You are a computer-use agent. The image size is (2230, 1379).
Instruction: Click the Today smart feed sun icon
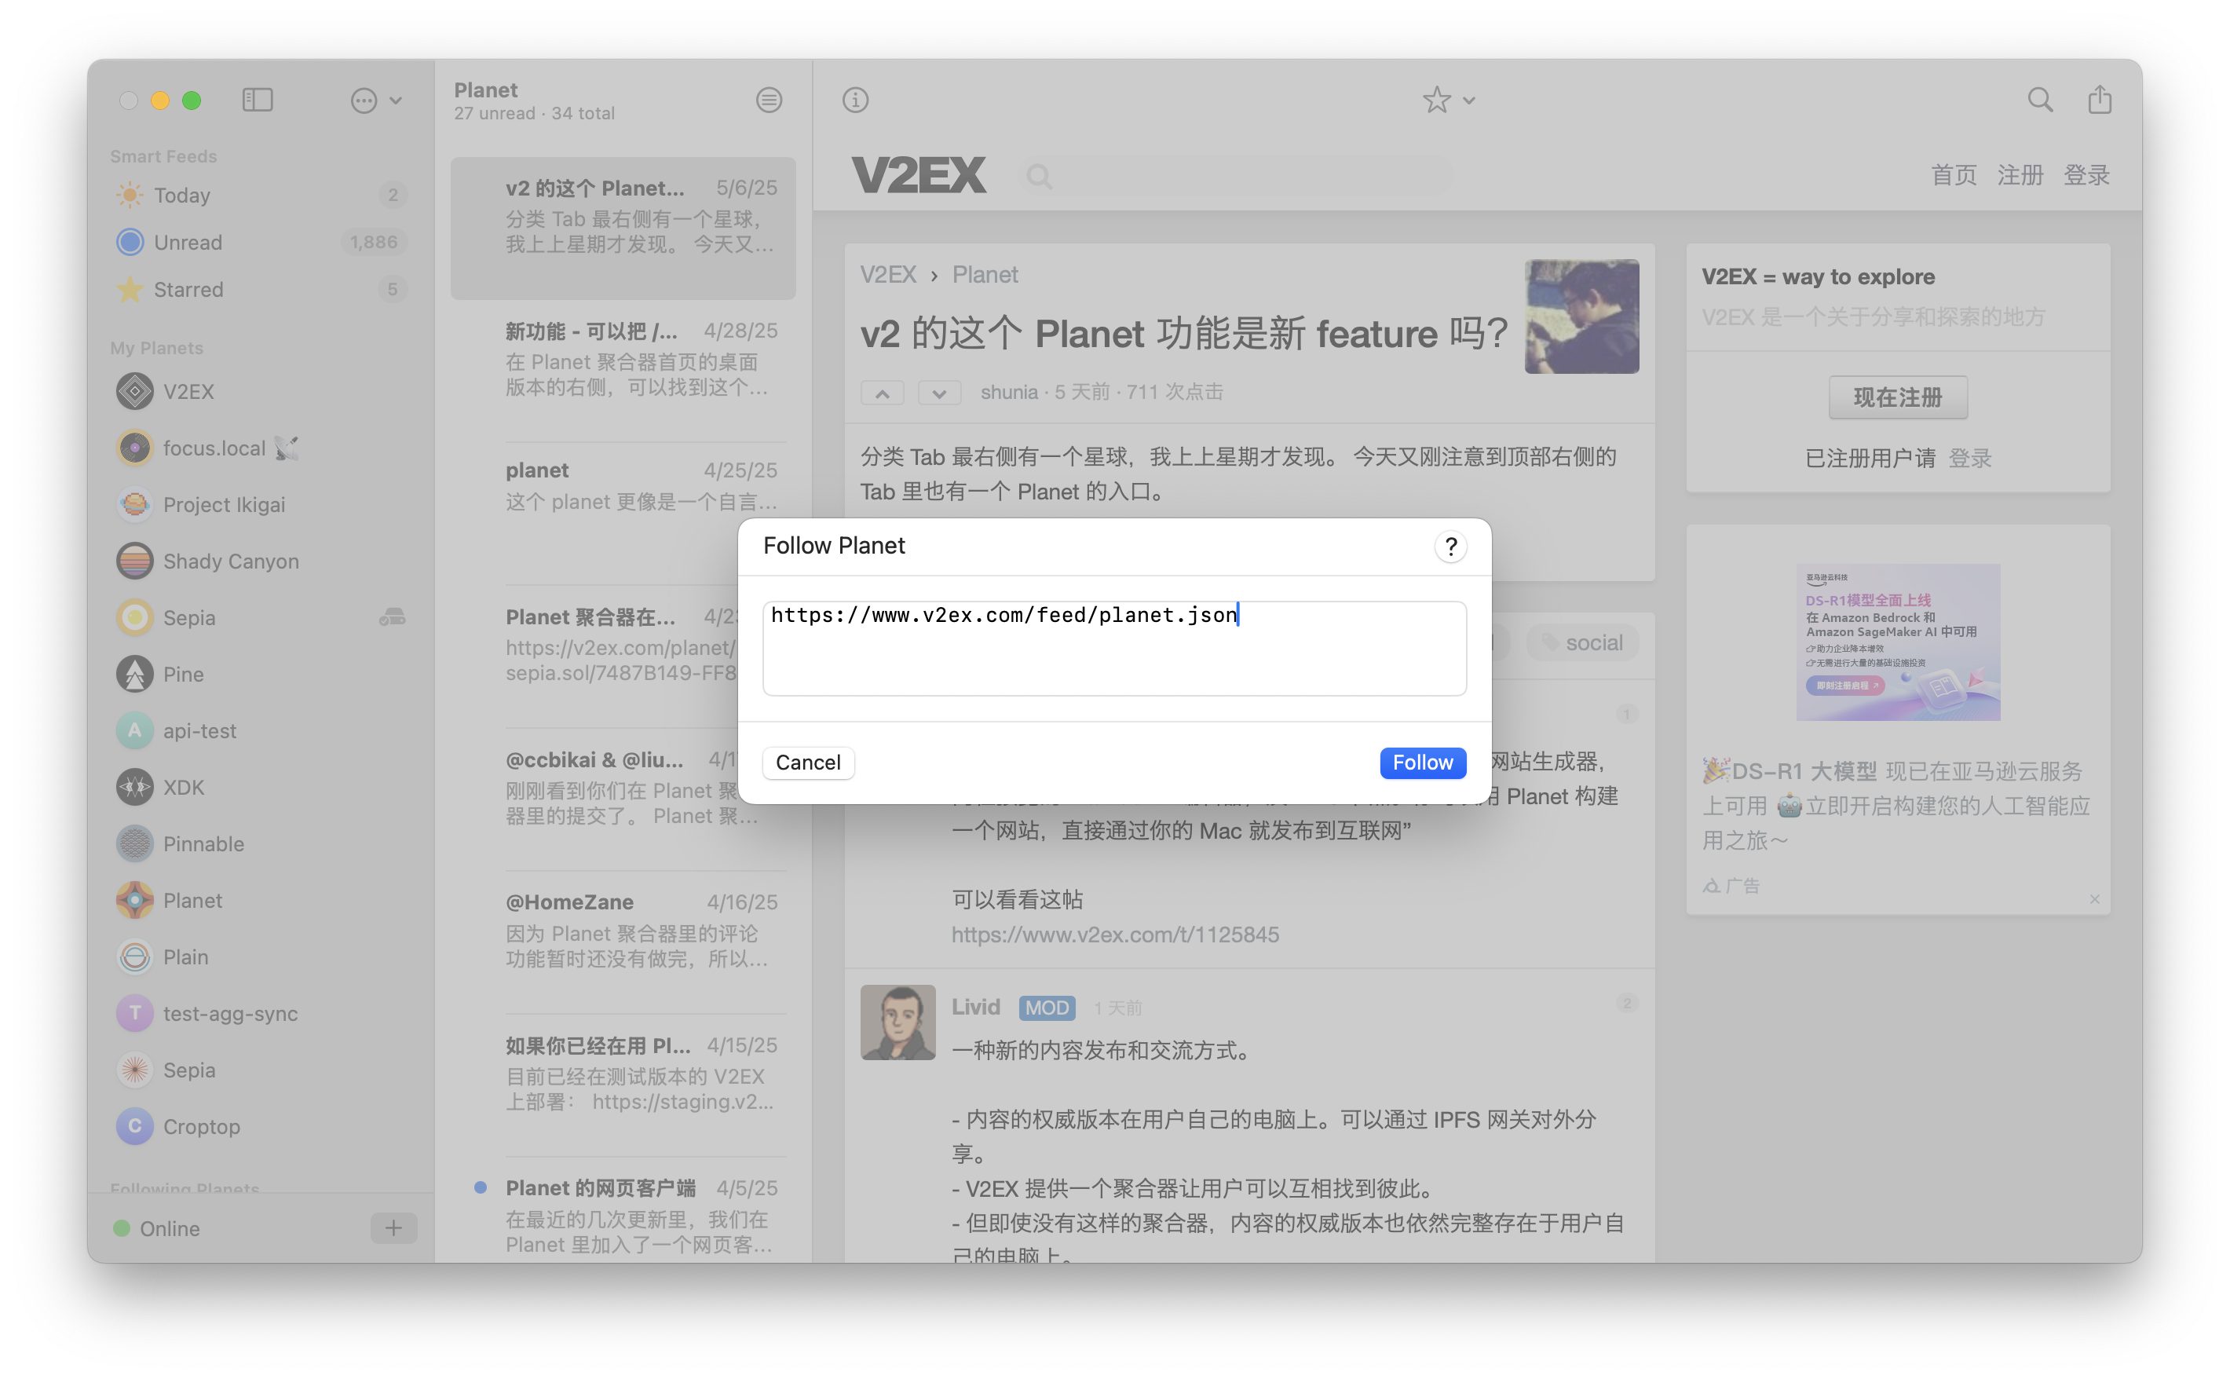(x=131, y=194)
